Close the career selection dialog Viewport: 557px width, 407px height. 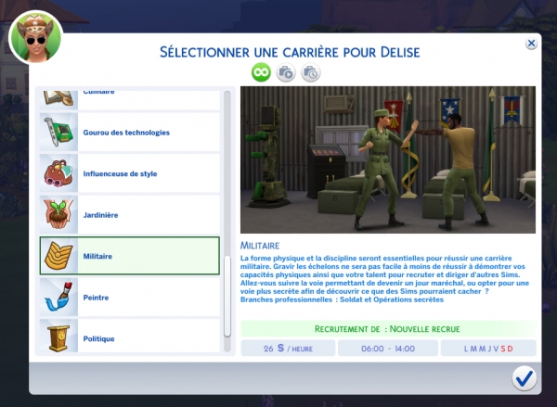(x=531, y=44)
